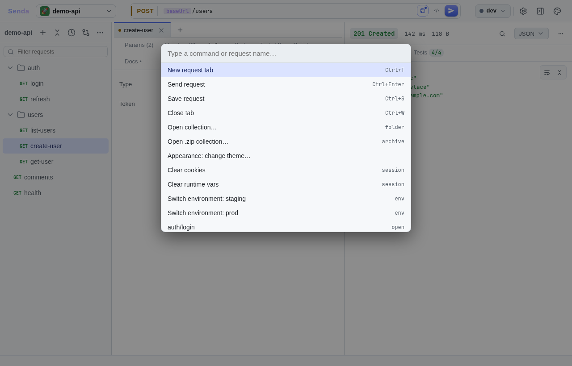Click the Send request paper-plane button
This screenshot has height=366, width=572.
tap(451, 11)
